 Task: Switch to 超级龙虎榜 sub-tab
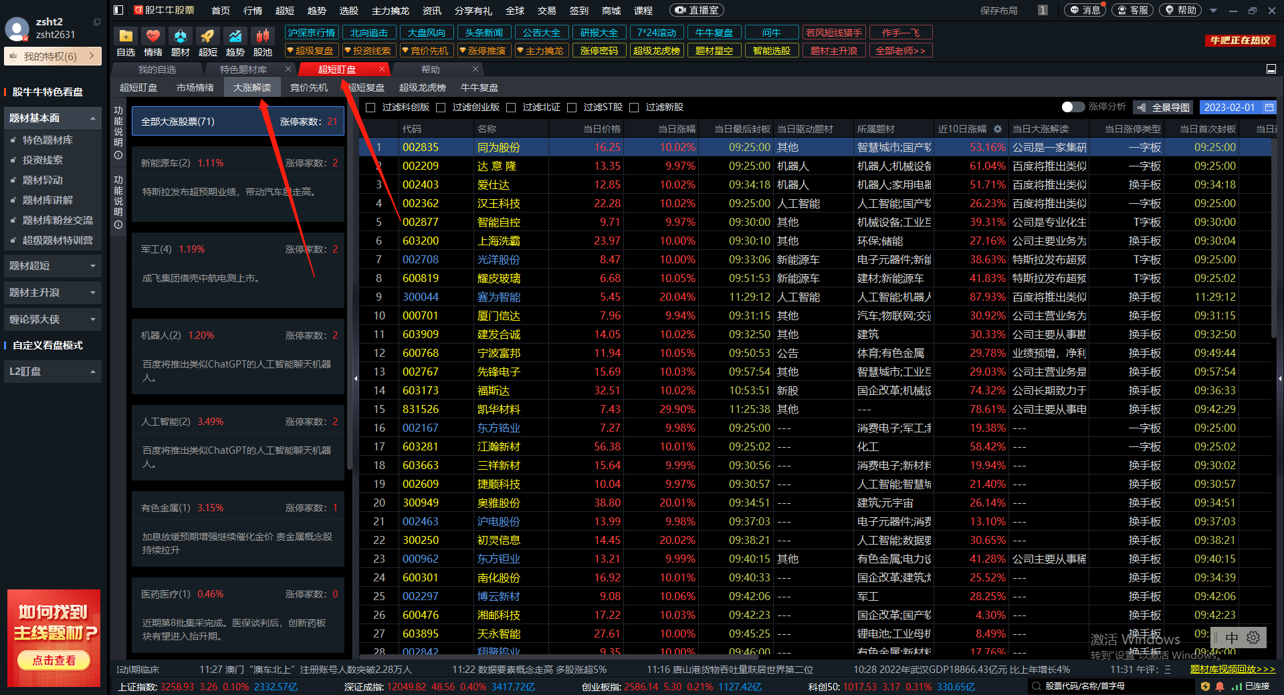coord(423,88)
